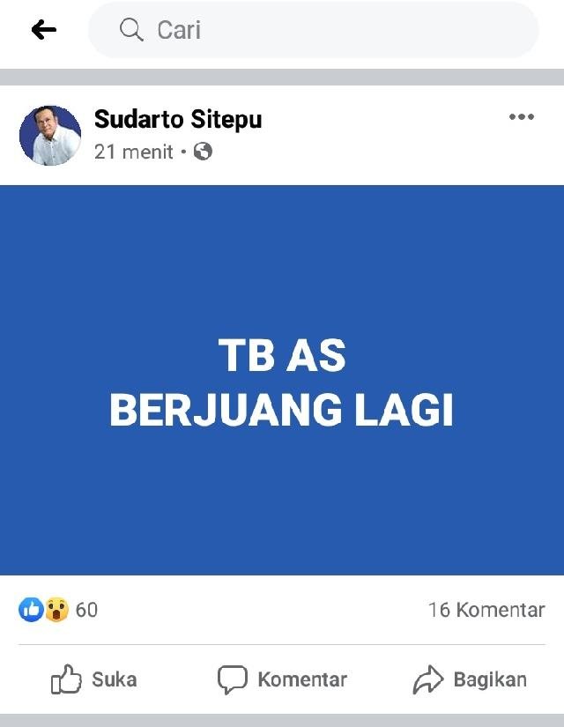Select the Komentar action label
Image resolution: width=564 pixels, height=727 pixels.
[302, 679]
